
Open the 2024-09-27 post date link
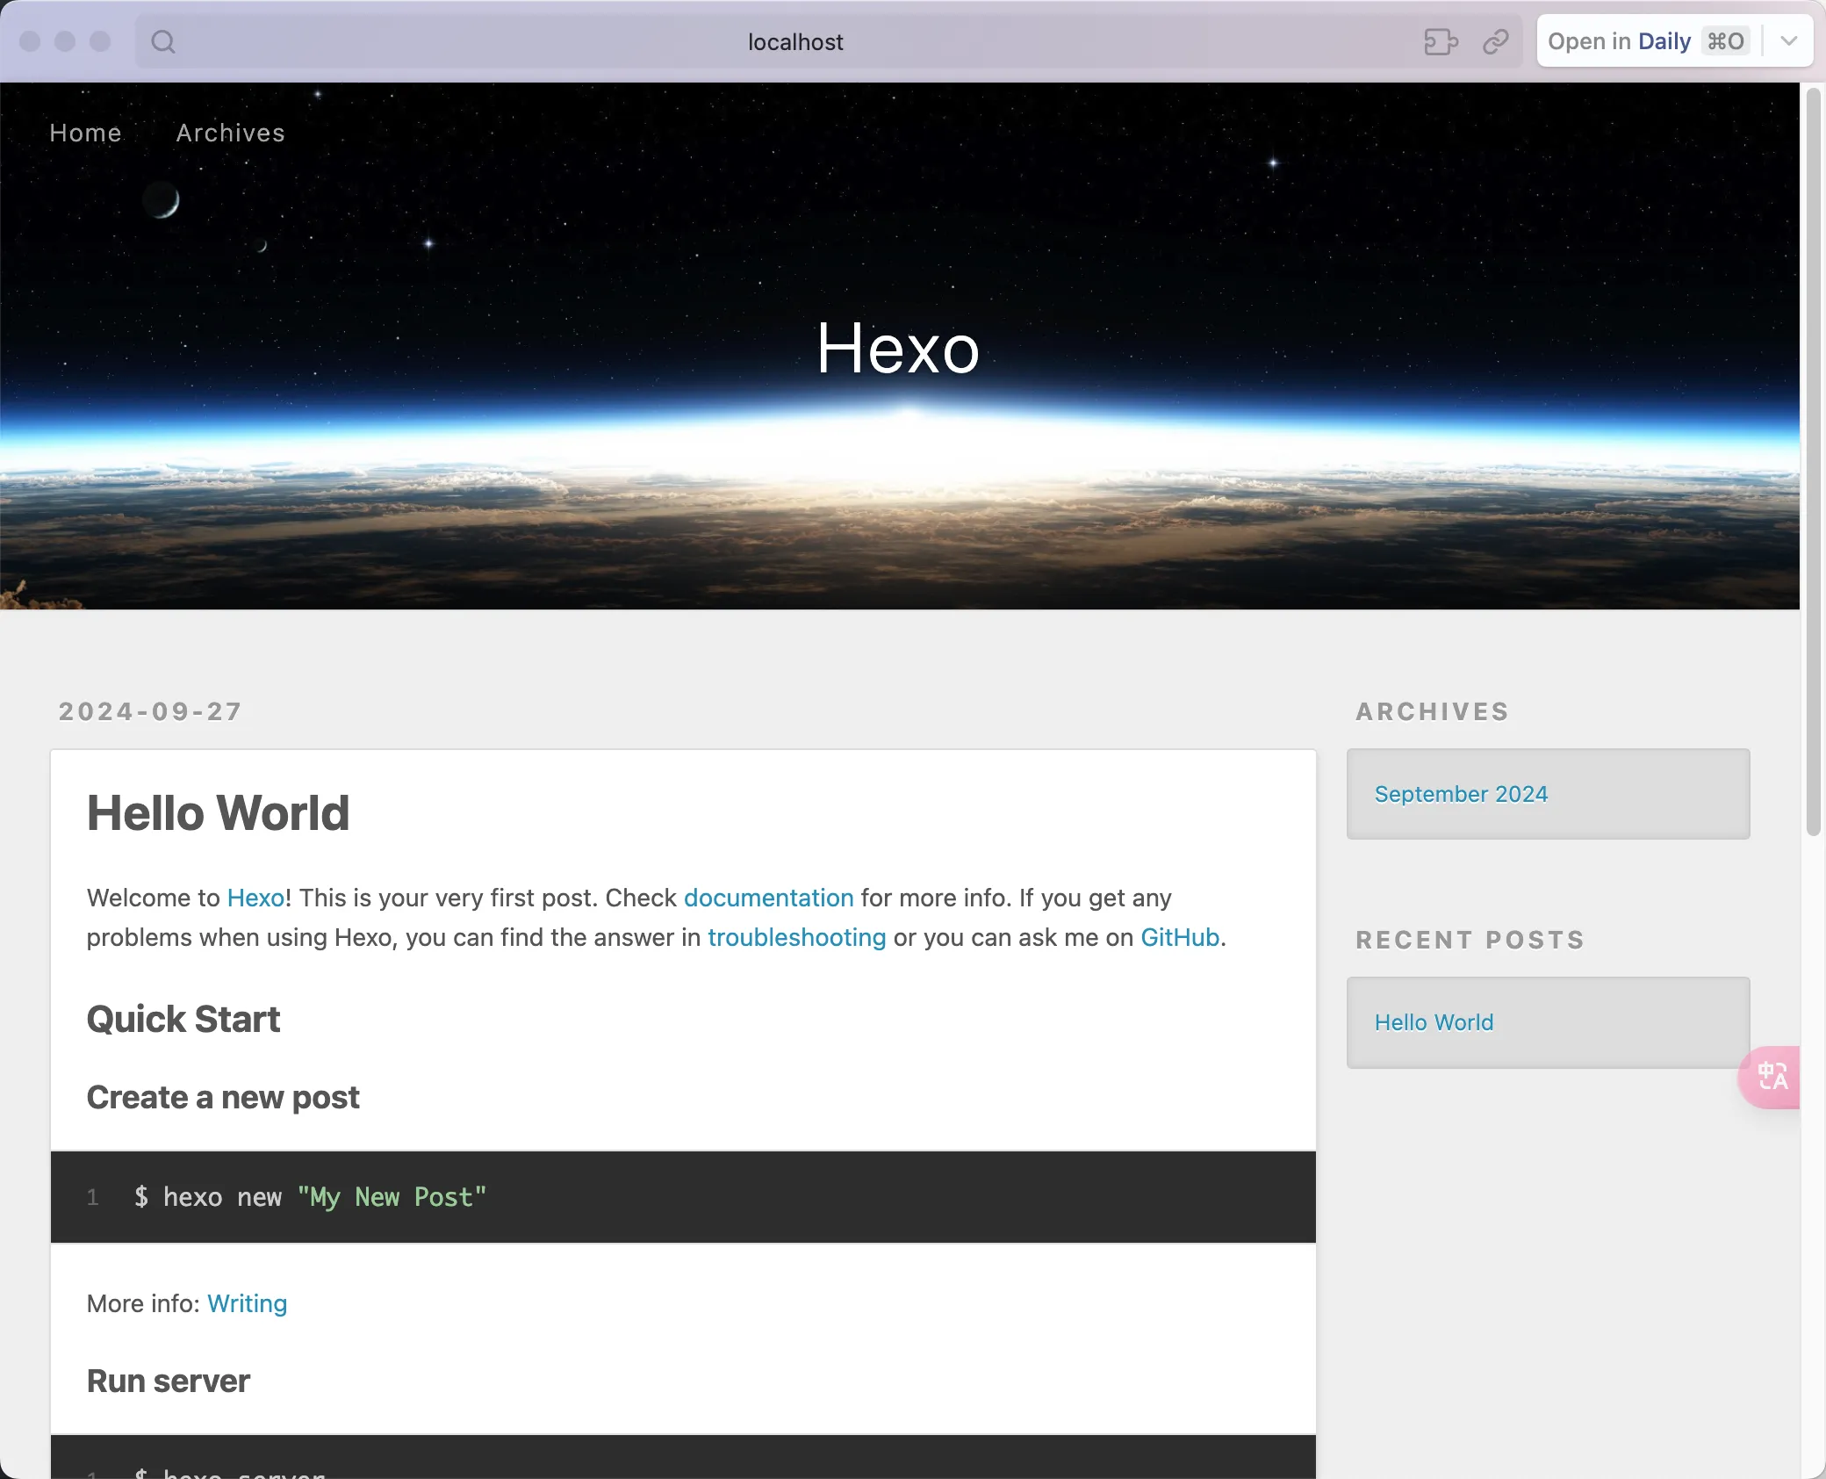click(150, 711)
